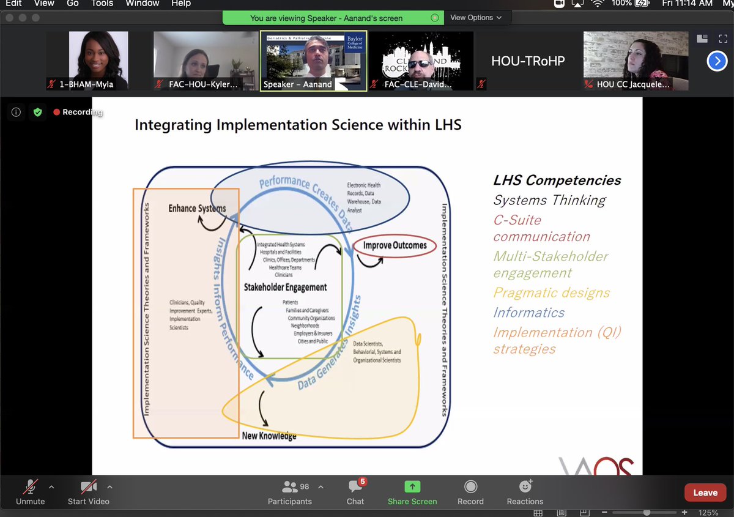Open Reactions menu
Screen dimensions: 734x517
[x=525, y=493]
